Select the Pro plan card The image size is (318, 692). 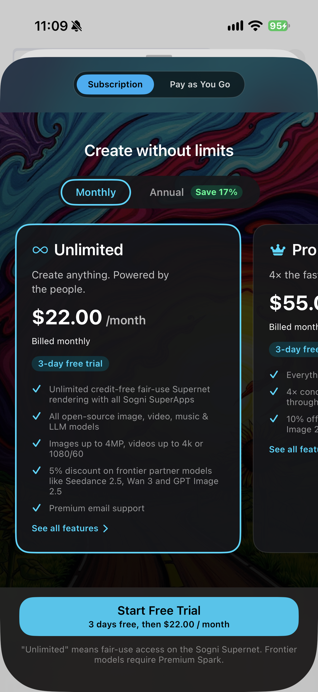point(286,388)
